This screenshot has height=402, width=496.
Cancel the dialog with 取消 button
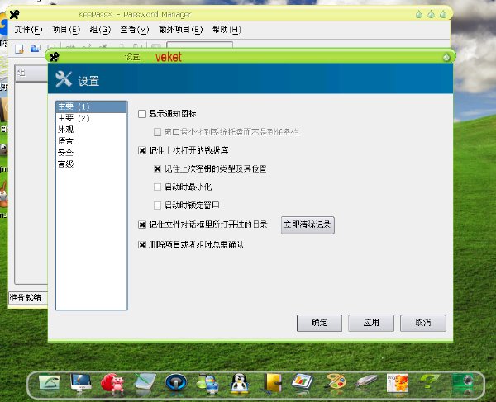(423, 323)
